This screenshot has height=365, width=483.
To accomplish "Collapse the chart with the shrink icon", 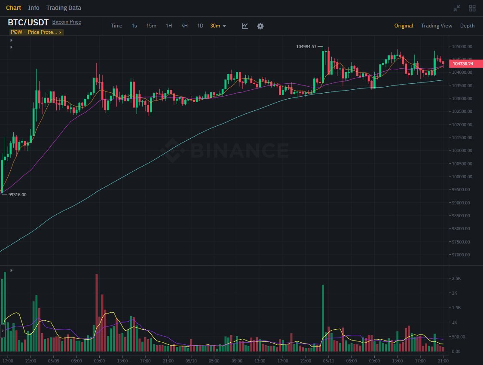I will click(x=457, y=8).
